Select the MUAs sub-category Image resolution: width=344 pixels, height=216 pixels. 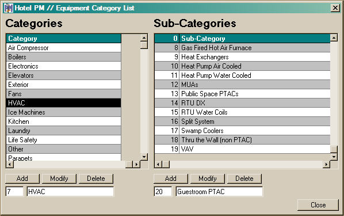242,85
